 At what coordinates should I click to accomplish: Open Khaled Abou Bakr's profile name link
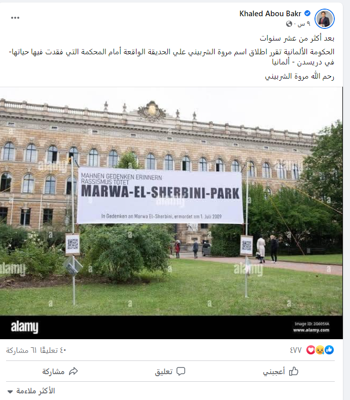(x=270, y=14)
